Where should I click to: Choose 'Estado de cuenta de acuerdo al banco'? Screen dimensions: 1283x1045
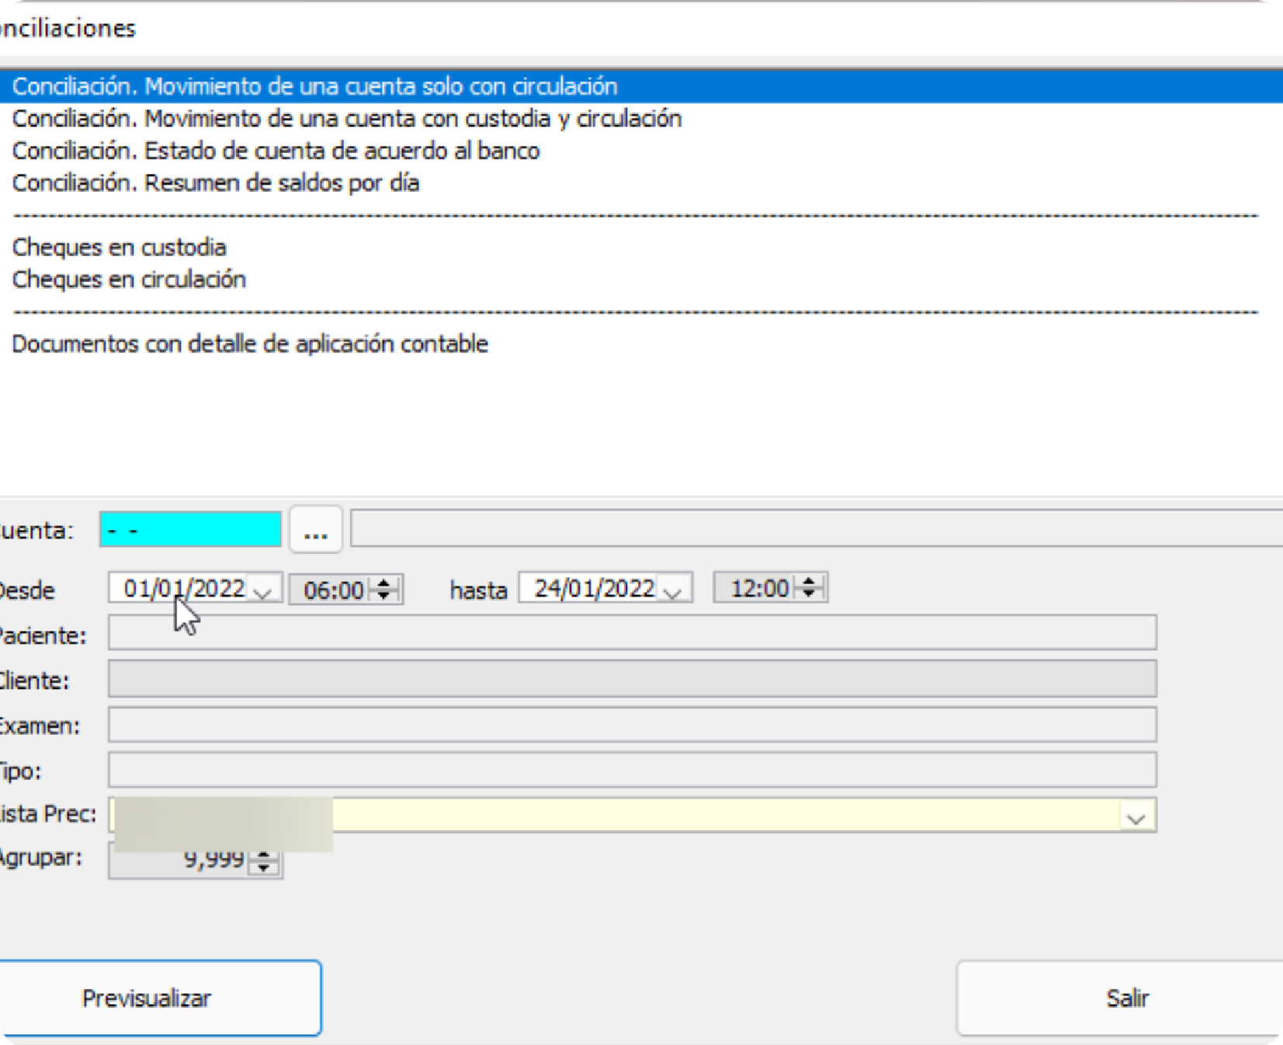[276, 151]
